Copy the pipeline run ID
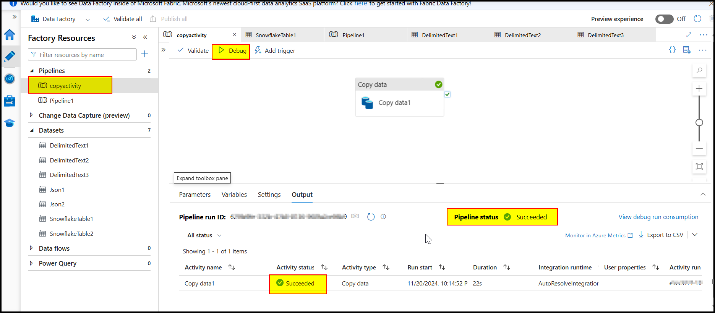Image resolution: width=715 pixels, height=313 pixels. click(355, 216)
